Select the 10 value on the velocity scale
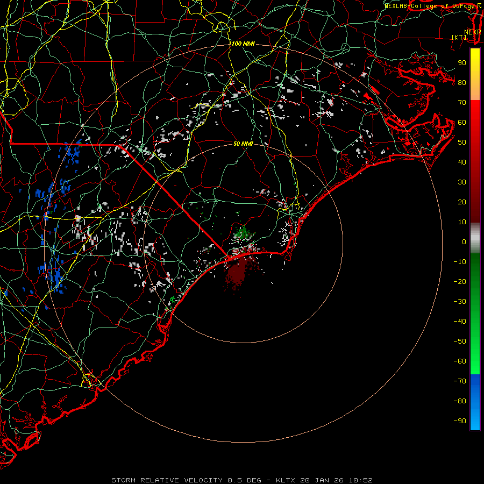The image size is (484, 484). point(462,222)
